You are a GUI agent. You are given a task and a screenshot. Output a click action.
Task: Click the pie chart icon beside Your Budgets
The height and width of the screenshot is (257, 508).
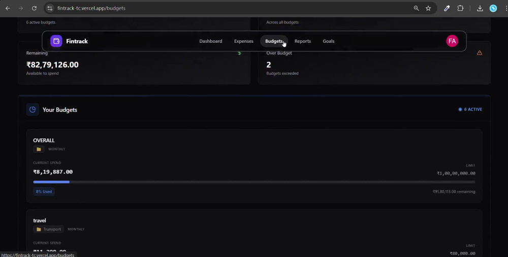pyautogui.click(x=33, y=110)
